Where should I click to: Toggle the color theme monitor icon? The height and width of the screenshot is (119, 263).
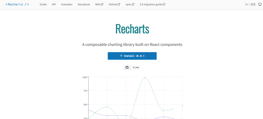(x=260, y=5)
